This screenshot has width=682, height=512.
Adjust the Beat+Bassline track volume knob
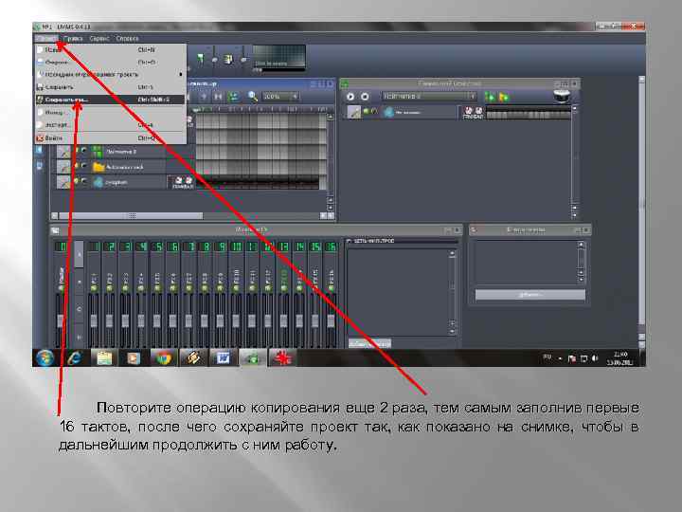pos(469,110)
